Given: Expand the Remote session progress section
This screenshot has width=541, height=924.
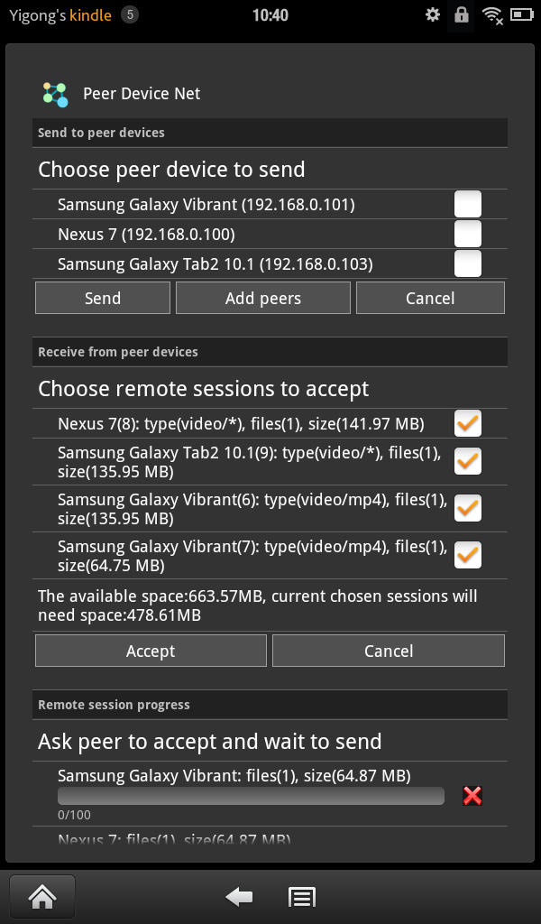Looking at the screenshot, I should 270,705.
